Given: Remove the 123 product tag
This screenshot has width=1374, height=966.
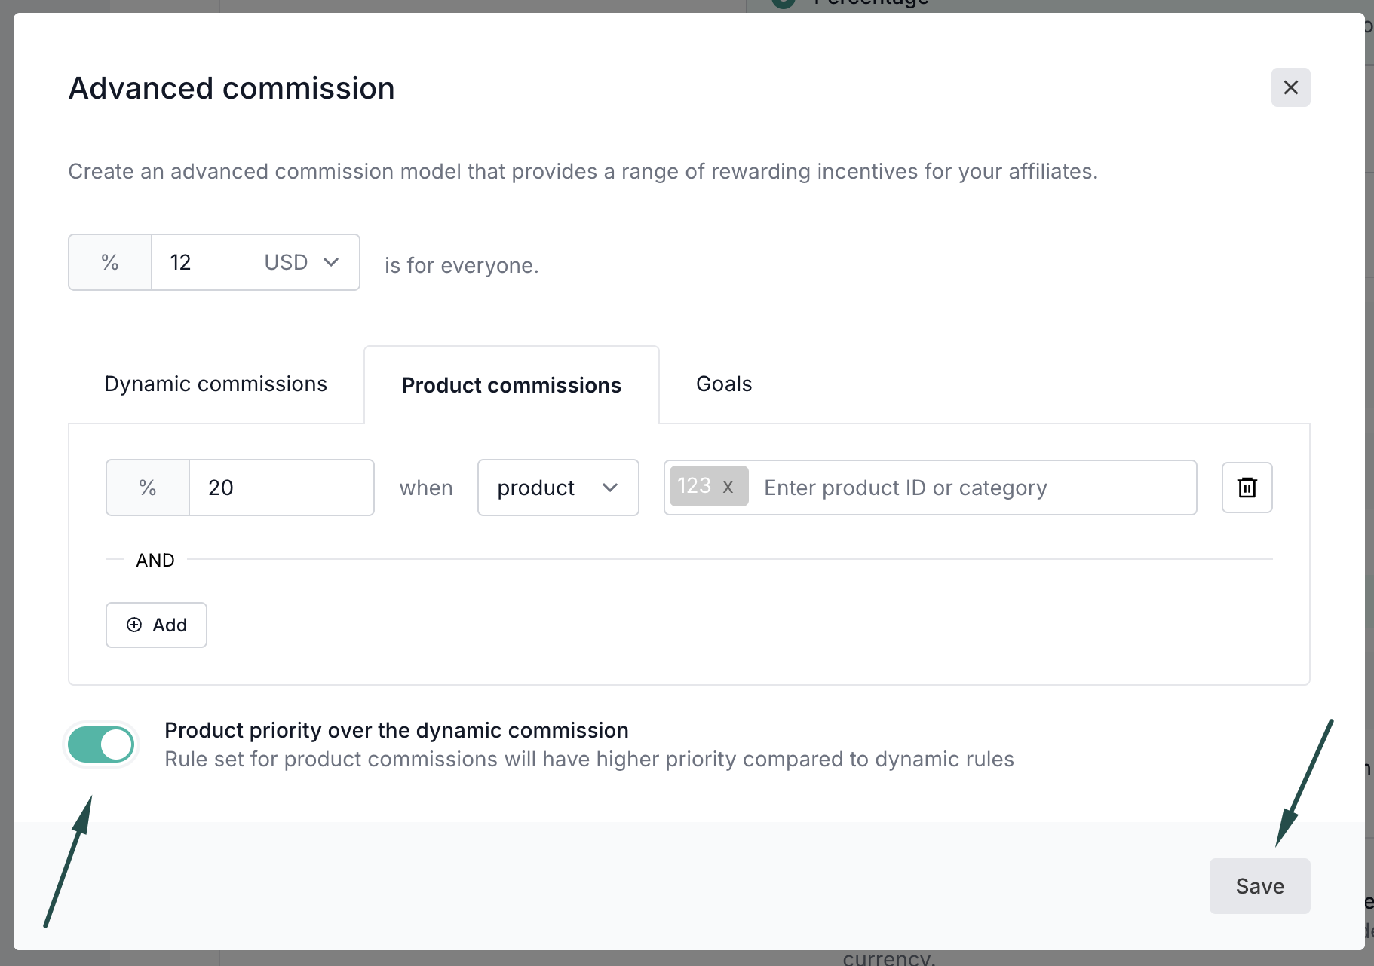Looking at the screenshot, I should pyautogui.click(x=728, y=487).
